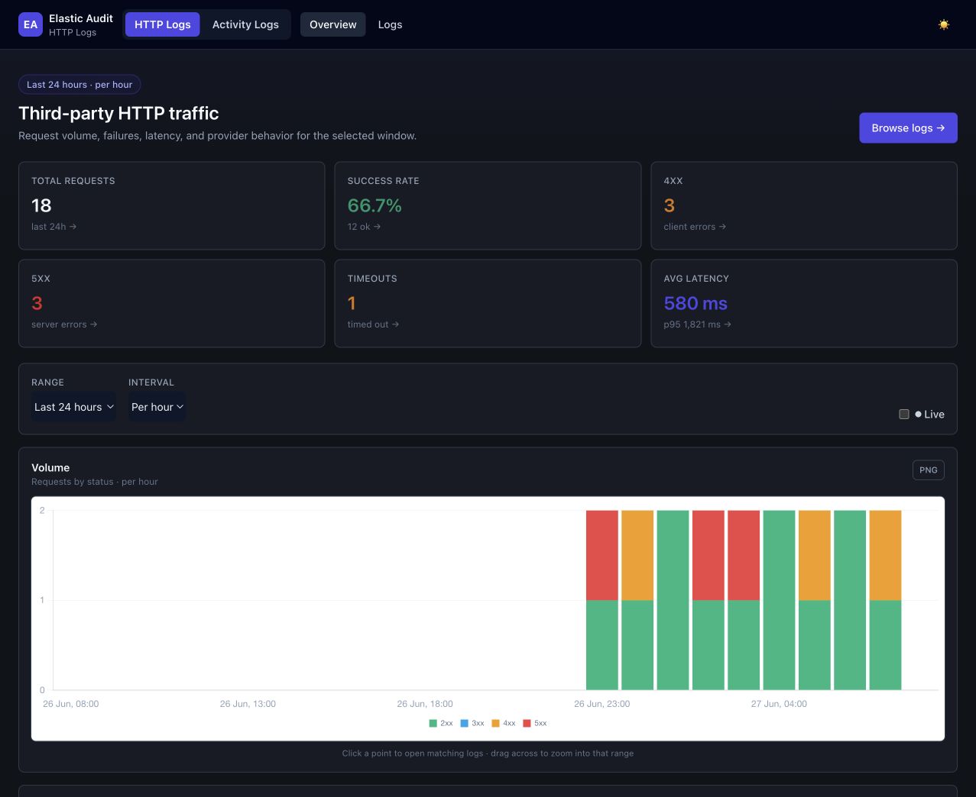
Task: Switch to the HTTP Logs tab
Action: [x=163, y=24]
